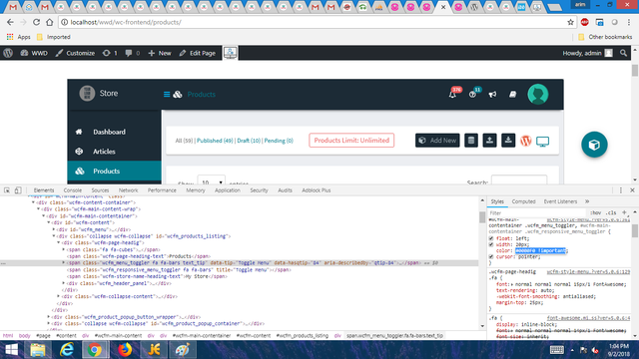
Task: Toggle the WCFM hamburger menu icon
Action: click(x=167, y=95)
